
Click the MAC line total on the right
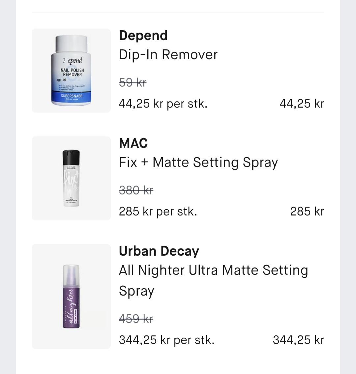click(307, 212)
